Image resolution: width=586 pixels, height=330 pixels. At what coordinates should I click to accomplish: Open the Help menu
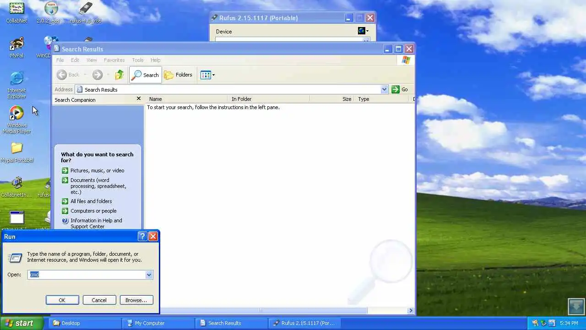155,60
